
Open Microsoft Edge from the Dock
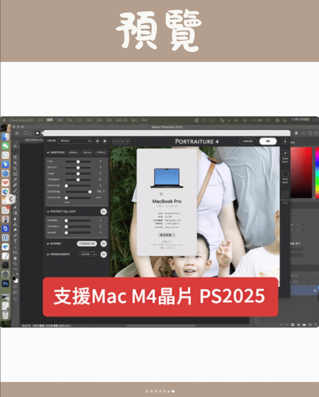(x=5, y=192)
